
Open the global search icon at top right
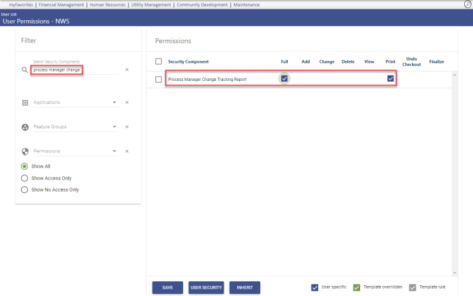pyautogui.click(x=468, y=4)
